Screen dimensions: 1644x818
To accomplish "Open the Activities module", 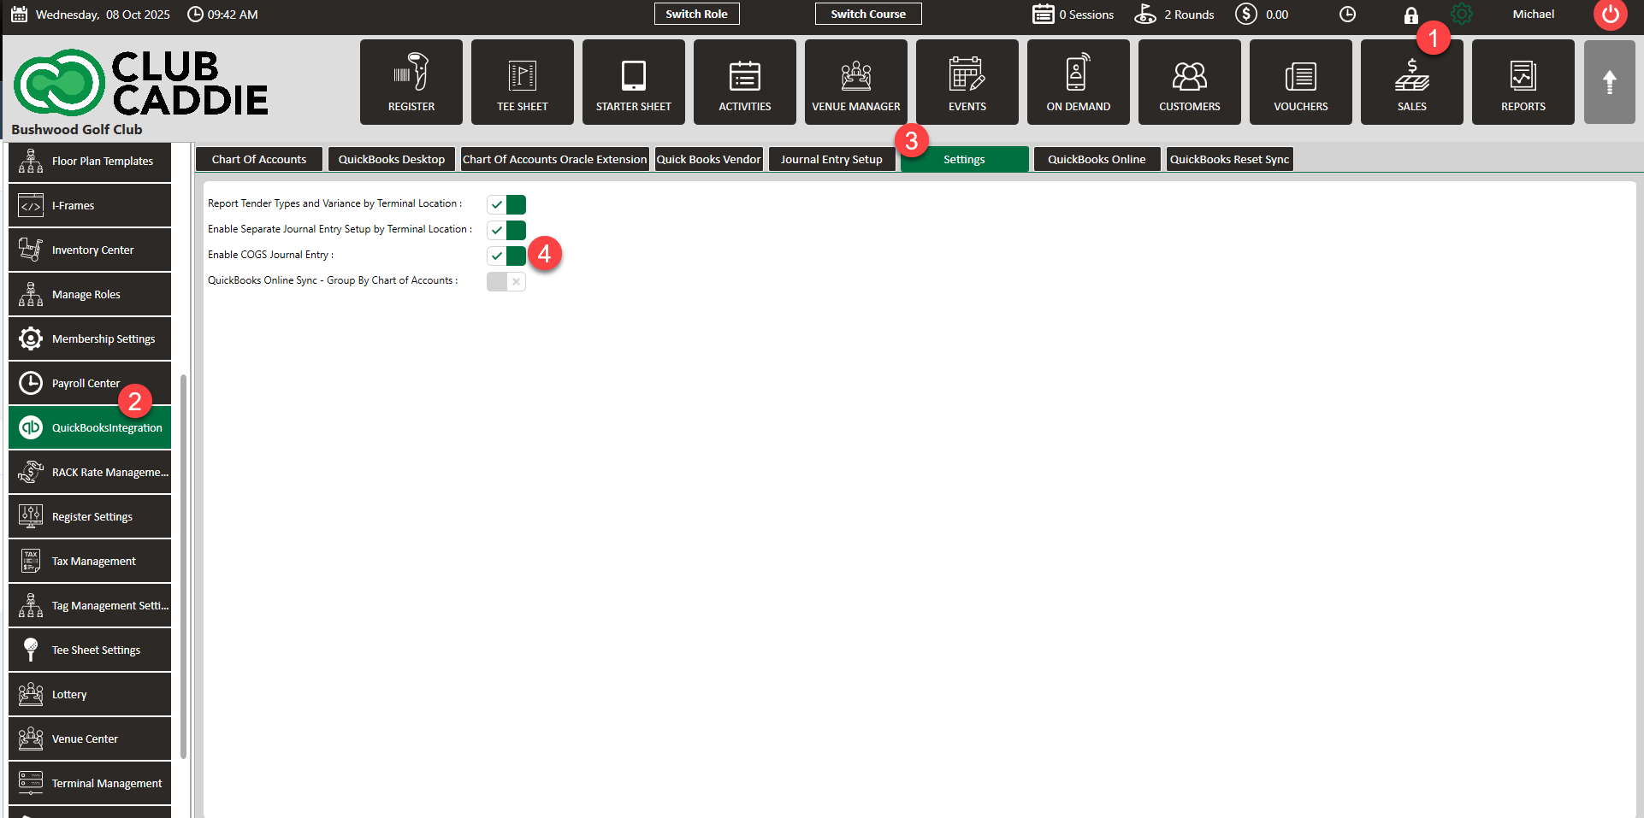I will tap(745, 82).
